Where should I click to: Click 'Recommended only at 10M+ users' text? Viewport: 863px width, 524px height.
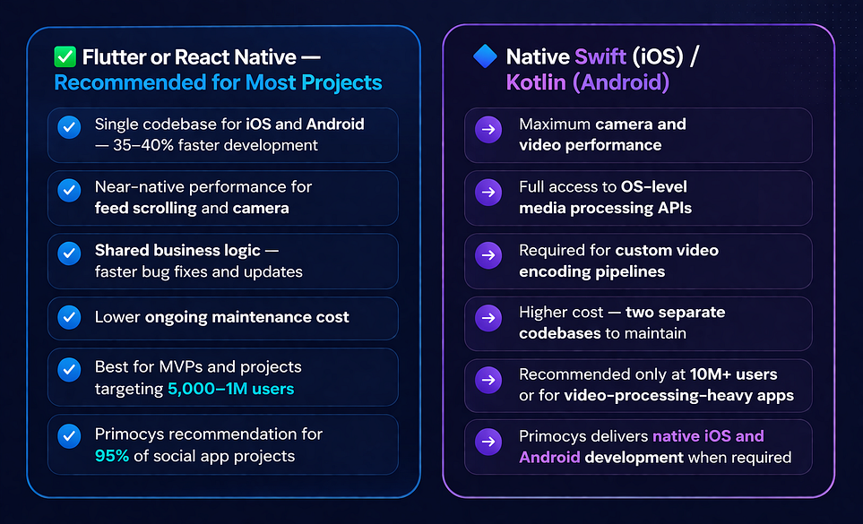tap(648, 374)
